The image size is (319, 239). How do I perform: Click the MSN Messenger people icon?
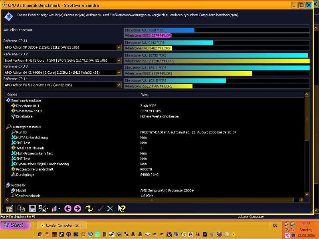tap(198, 234)
